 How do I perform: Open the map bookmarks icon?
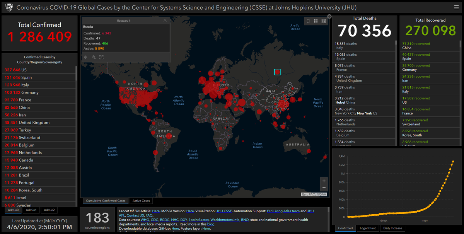(308, 21)
